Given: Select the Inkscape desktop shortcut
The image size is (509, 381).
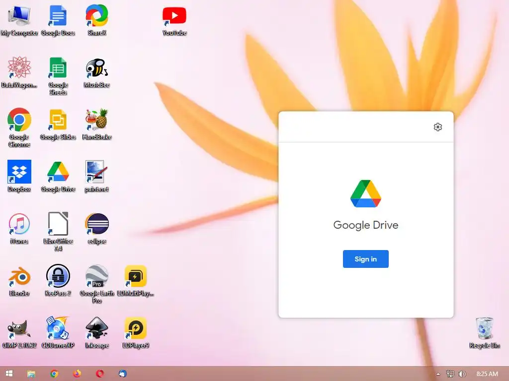Looking at the screenshot, I should 97,333.
